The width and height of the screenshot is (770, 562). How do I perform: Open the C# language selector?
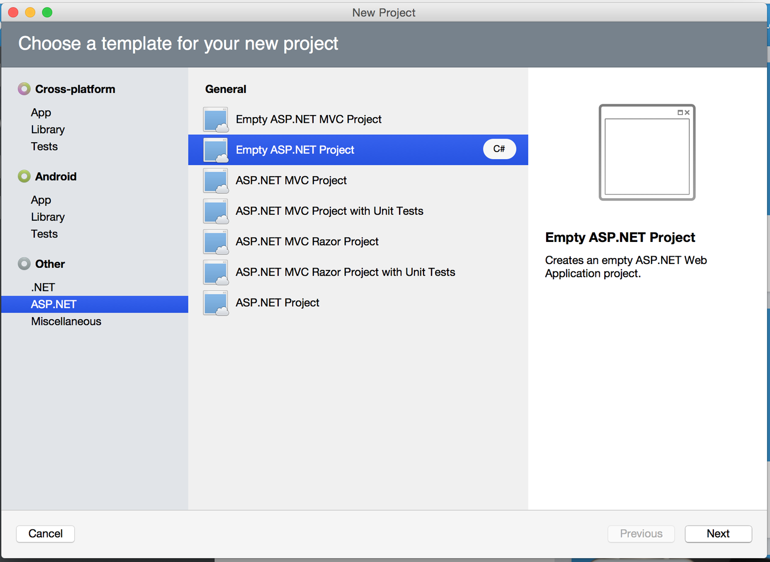(499, 149)
